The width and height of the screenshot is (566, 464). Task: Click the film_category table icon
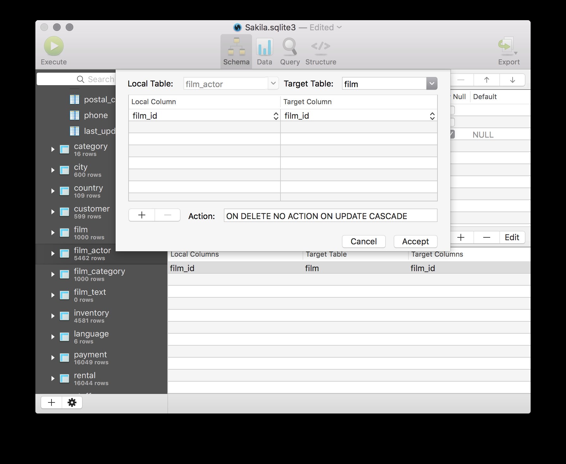pyautogui.click(x=64, y=274)
